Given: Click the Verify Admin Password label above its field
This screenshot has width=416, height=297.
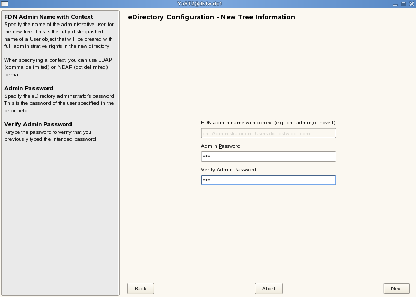Looking at the screenshot, I should pyautogui.click(x=228, y=170).
